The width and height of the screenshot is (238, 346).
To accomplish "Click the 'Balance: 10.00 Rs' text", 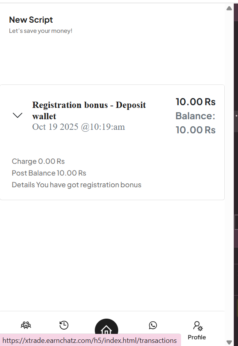I will pos(195,123).
